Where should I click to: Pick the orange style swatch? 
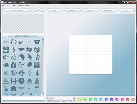(x=133, y=99)
